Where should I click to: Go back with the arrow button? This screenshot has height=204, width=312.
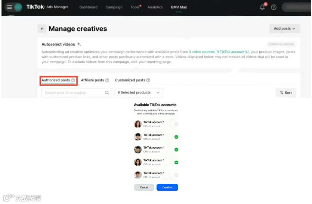pos(42,29)
